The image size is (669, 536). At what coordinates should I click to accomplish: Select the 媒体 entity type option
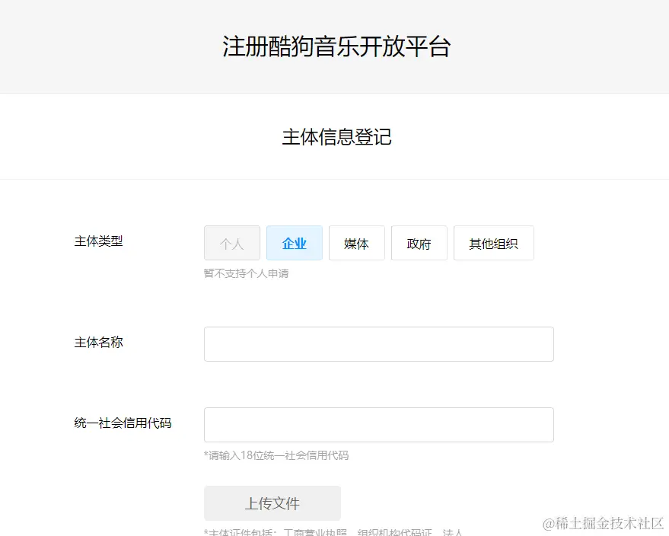click(356, 243)
